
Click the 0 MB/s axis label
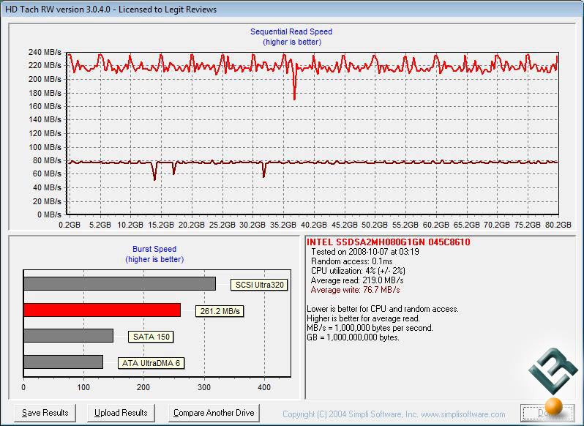click(x=49, y=214)
